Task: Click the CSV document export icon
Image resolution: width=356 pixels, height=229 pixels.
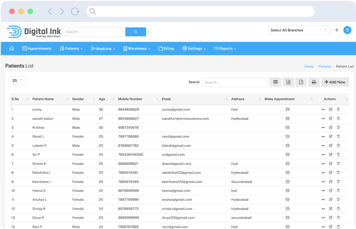Action: pyautogui.click(x=288, y=82)
